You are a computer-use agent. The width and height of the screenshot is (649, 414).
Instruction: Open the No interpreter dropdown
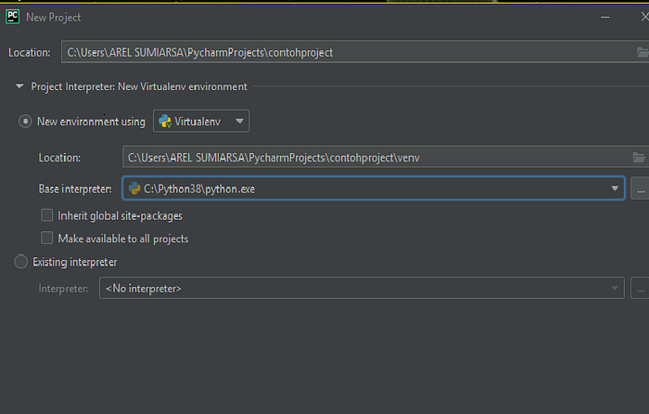click(362, 288)
